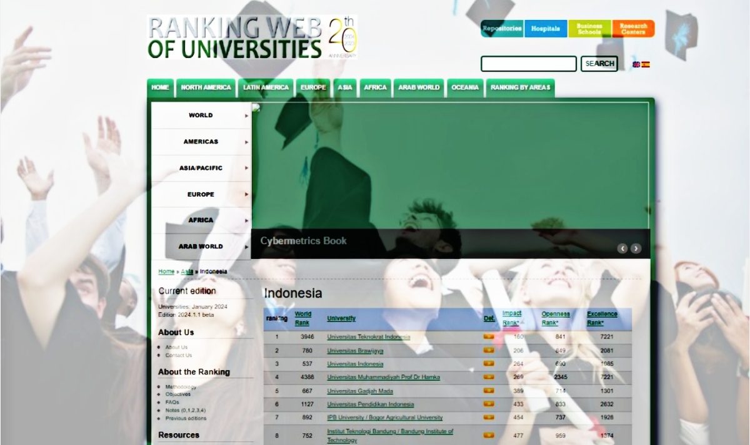Image resolution: width=750 pixels, height=445 pixels.
Task: Expand the EUROPE sidebar submenu
Action: tap(201, 194)
